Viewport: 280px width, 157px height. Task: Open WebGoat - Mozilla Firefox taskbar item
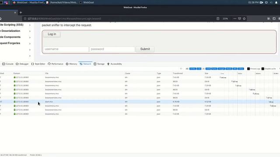(29, 3)
